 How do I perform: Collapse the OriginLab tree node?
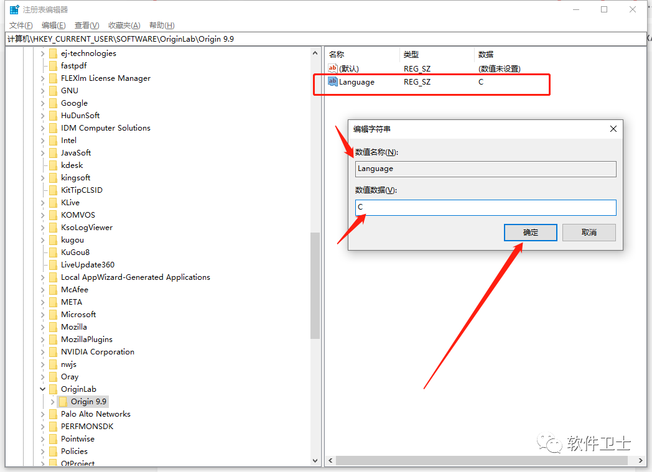pos(42,389)
